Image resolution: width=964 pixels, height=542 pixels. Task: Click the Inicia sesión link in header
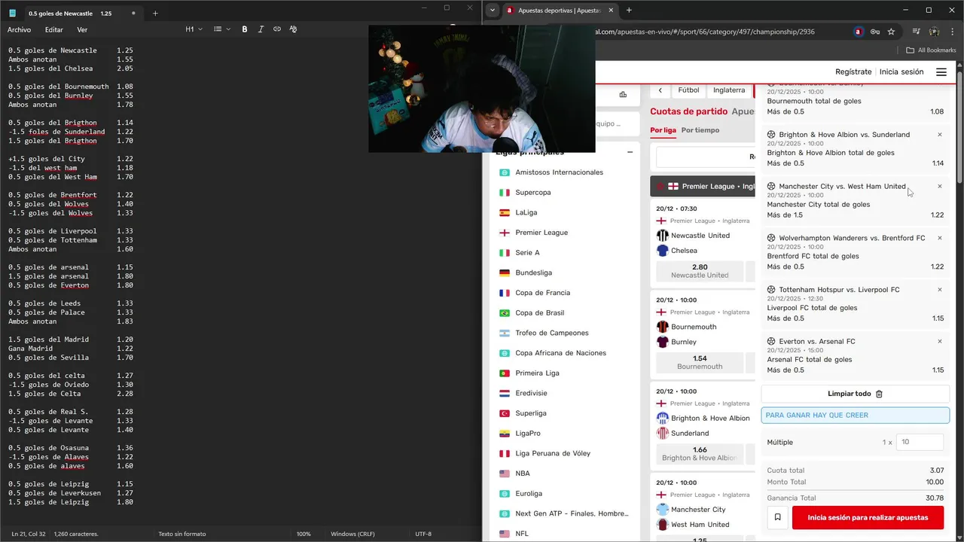click(901, 72)
